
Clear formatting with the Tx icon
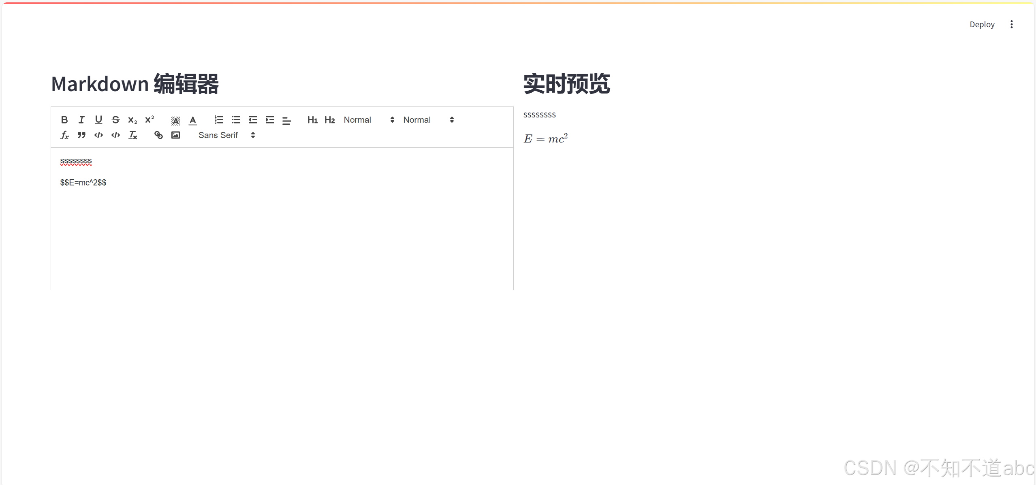tap(133, 135)
